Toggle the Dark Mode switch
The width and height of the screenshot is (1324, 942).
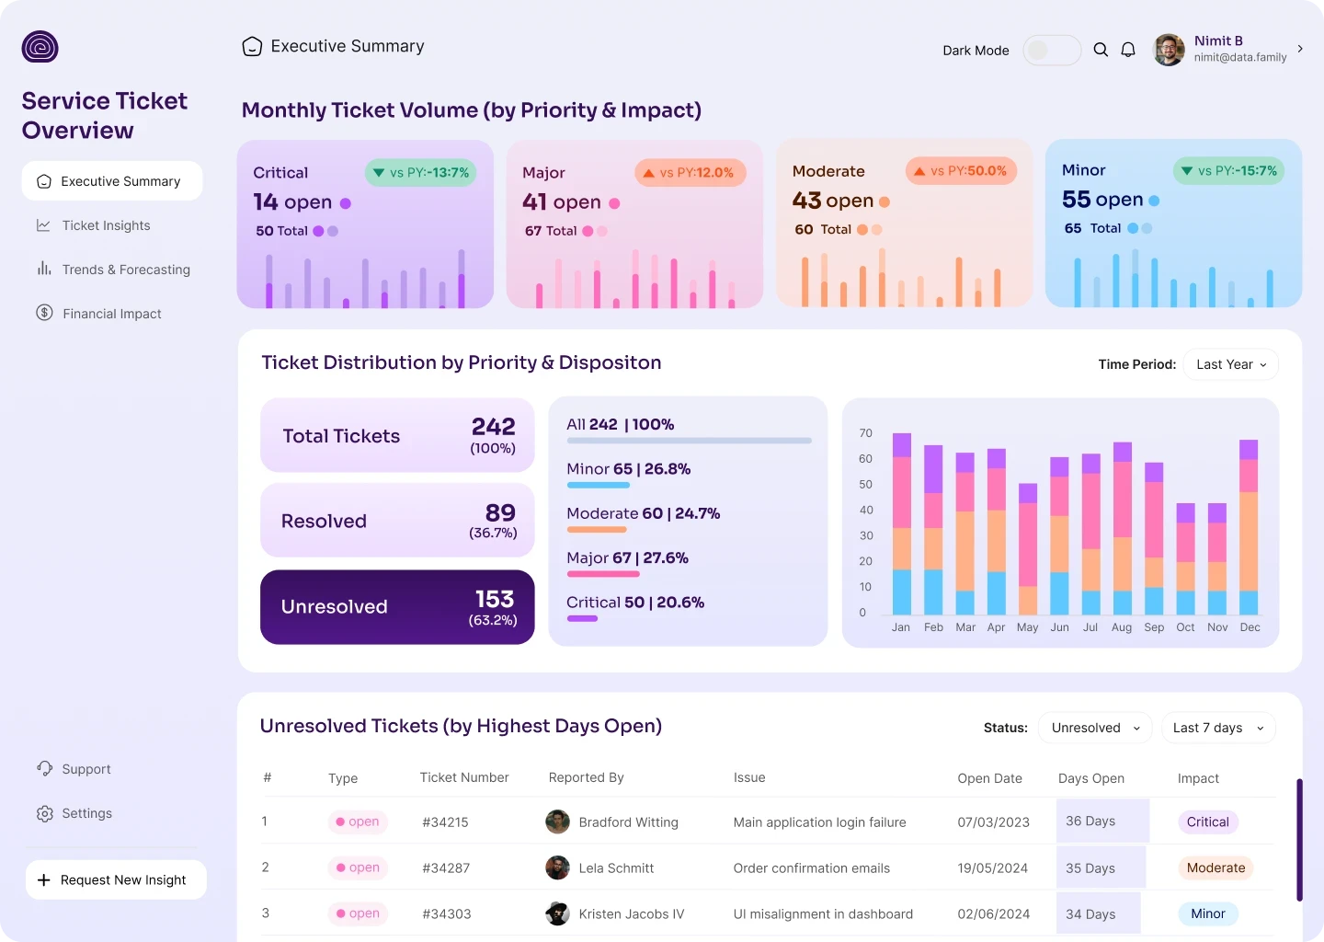(x=1052, y=50)
